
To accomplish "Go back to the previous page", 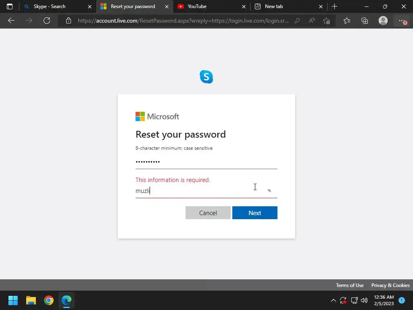I will coord(11,21).
